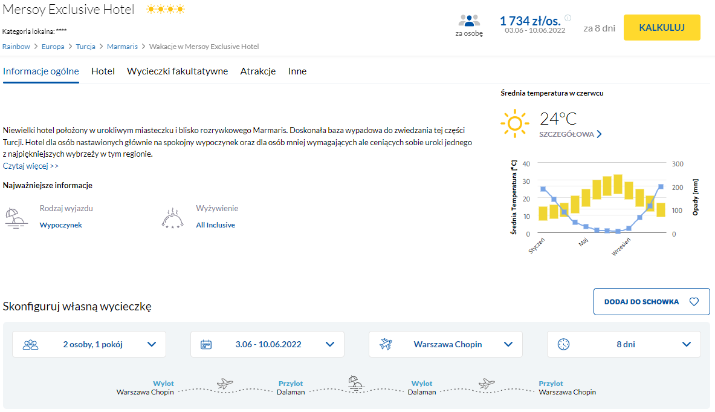Open the Wycieczki fakultatywne tab

[177, 71]
